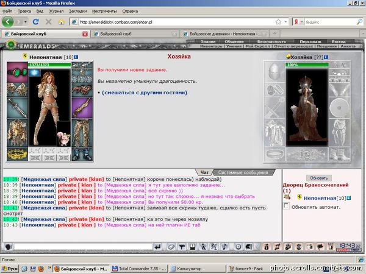Click the green goggles item slot
The image size is (366, 274).
click(17, 72)
